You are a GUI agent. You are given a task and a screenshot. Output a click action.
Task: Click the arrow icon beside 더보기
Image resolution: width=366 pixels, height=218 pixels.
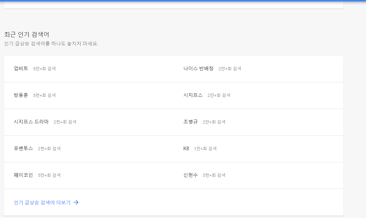(76, 202)
